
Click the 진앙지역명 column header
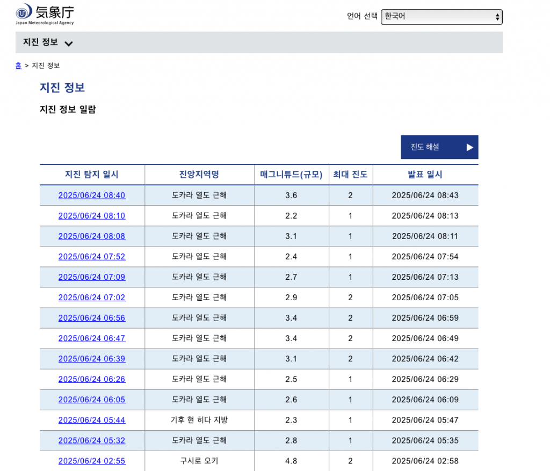tap(199, 175)
